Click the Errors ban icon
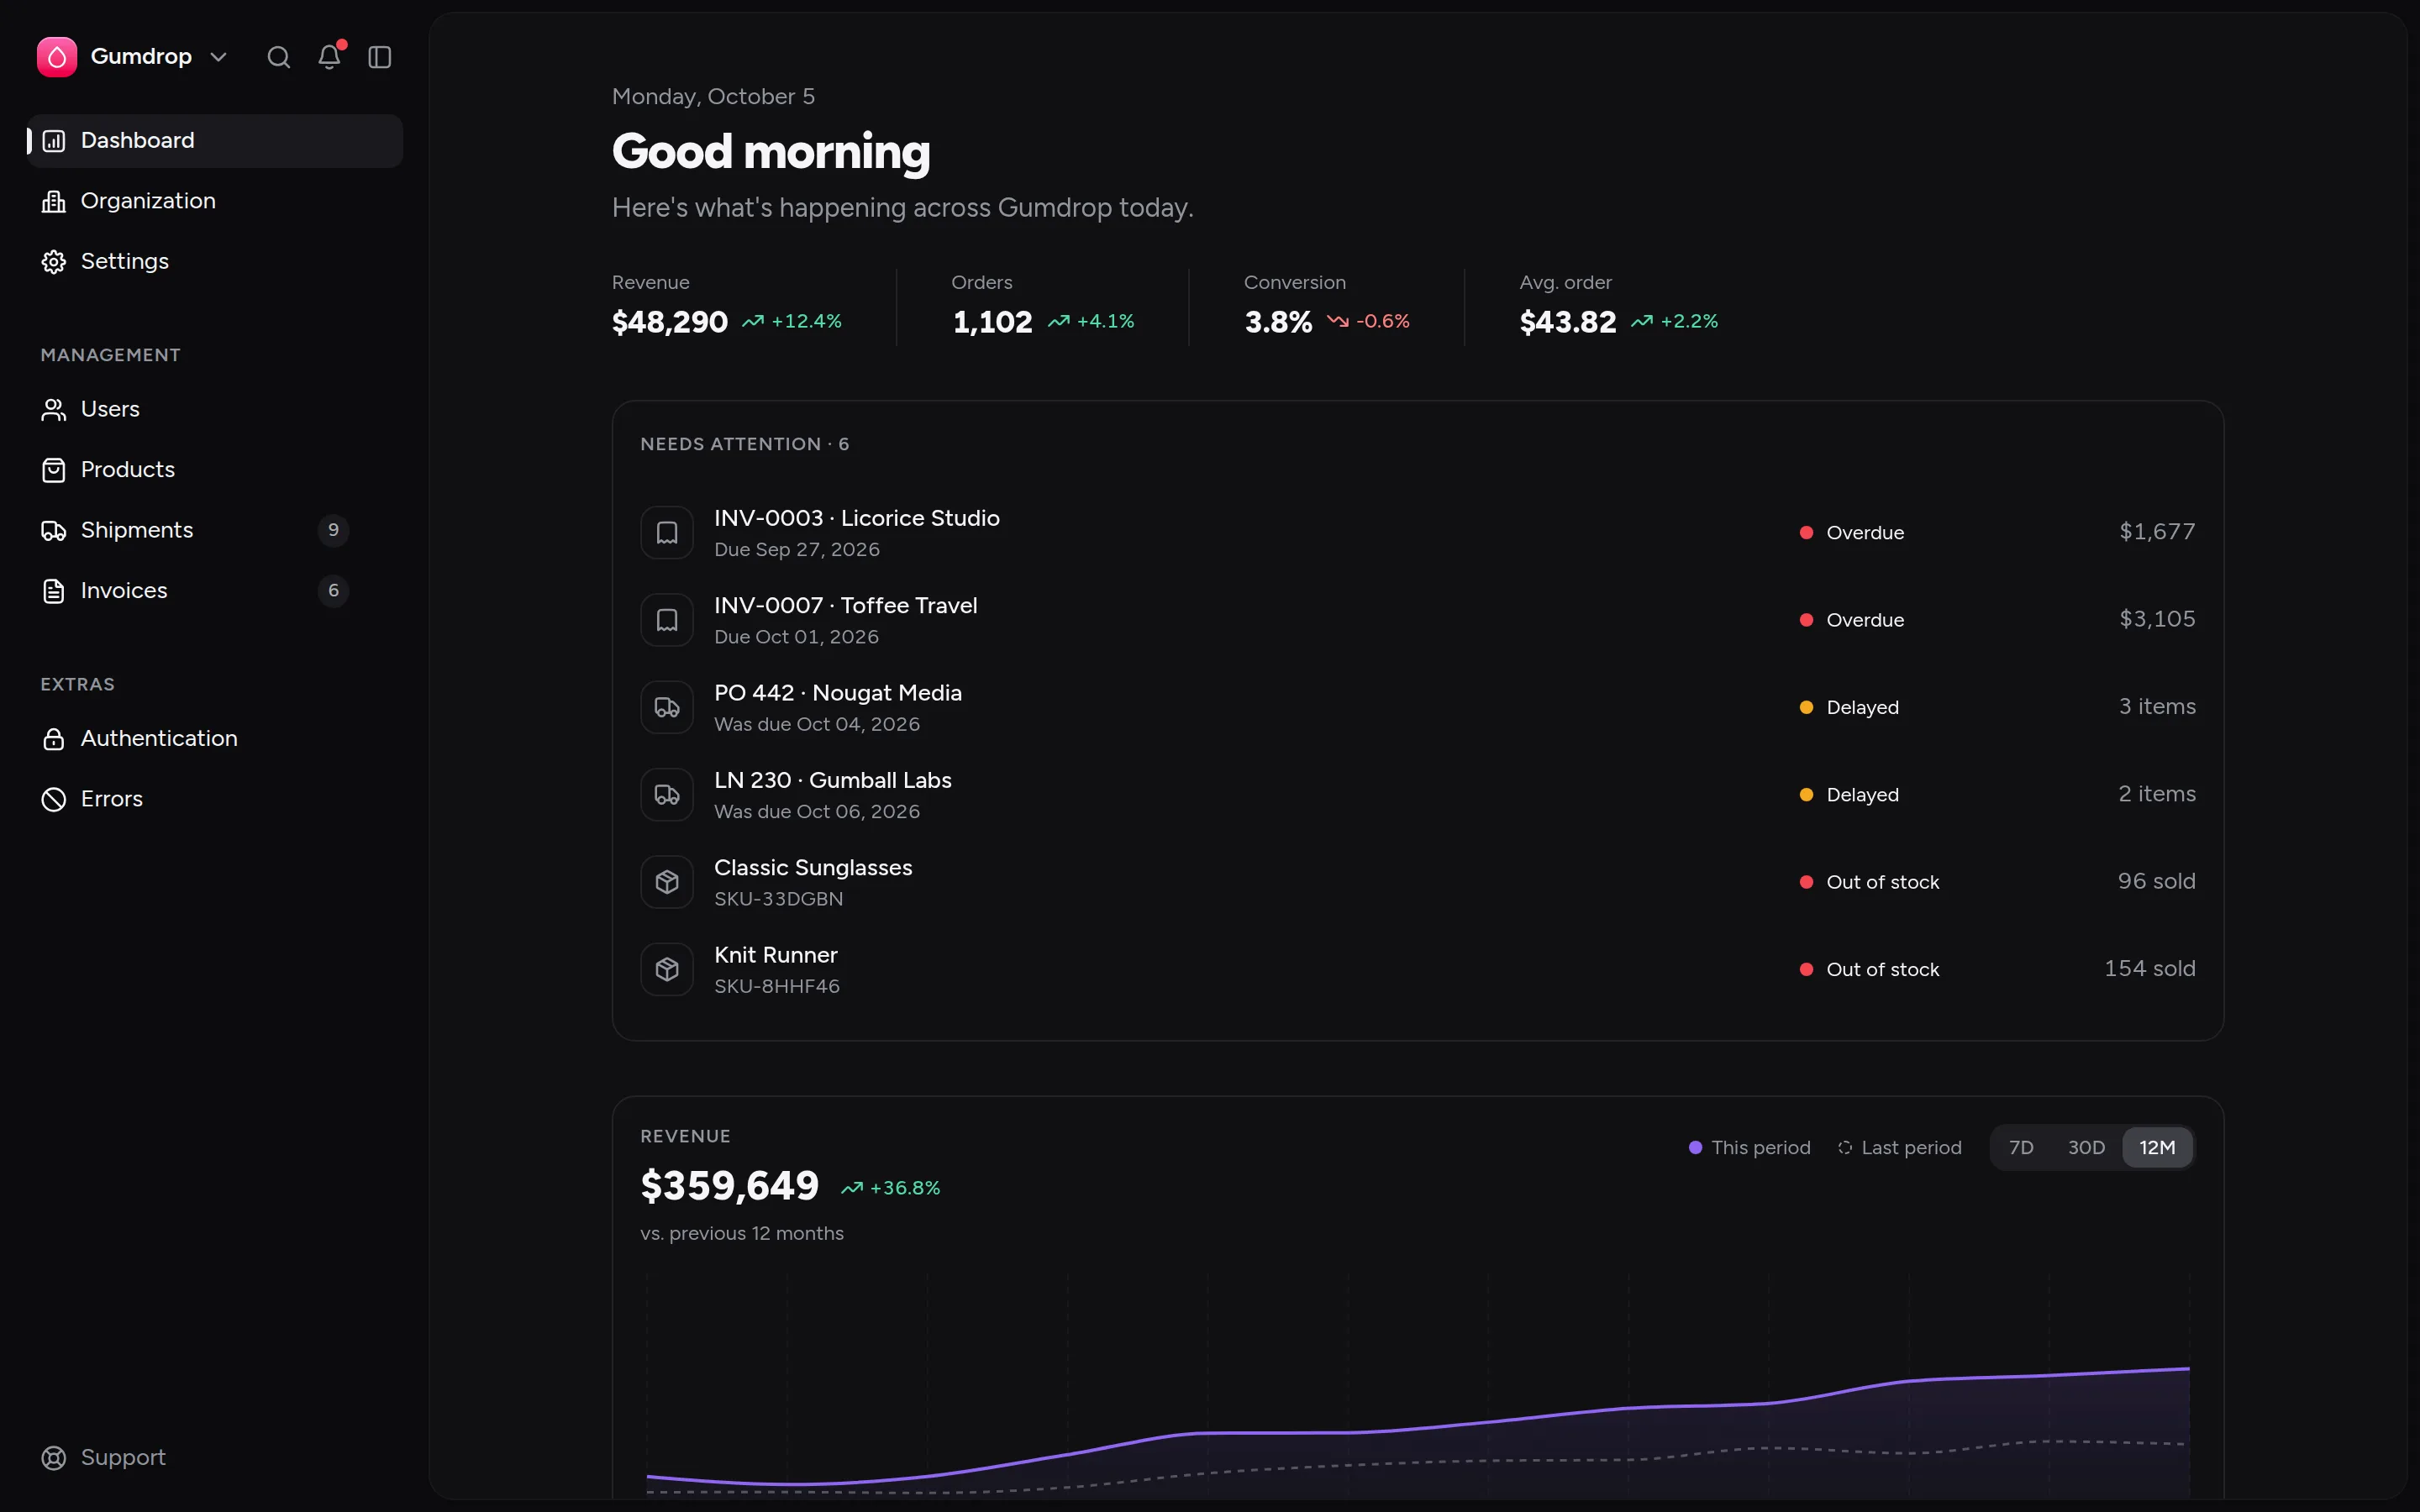 coord(54,799)
